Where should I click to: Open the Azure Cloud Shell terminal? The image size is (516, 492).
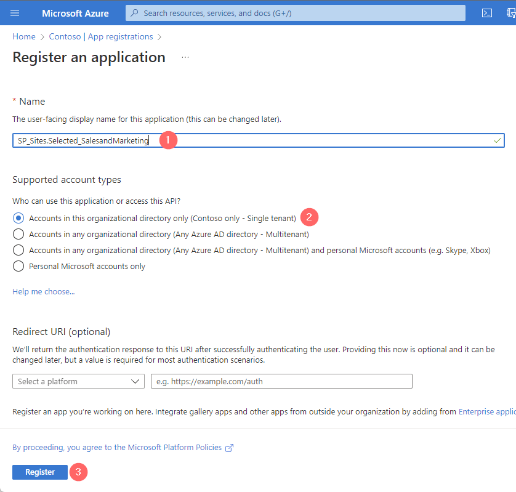point(487,12)
